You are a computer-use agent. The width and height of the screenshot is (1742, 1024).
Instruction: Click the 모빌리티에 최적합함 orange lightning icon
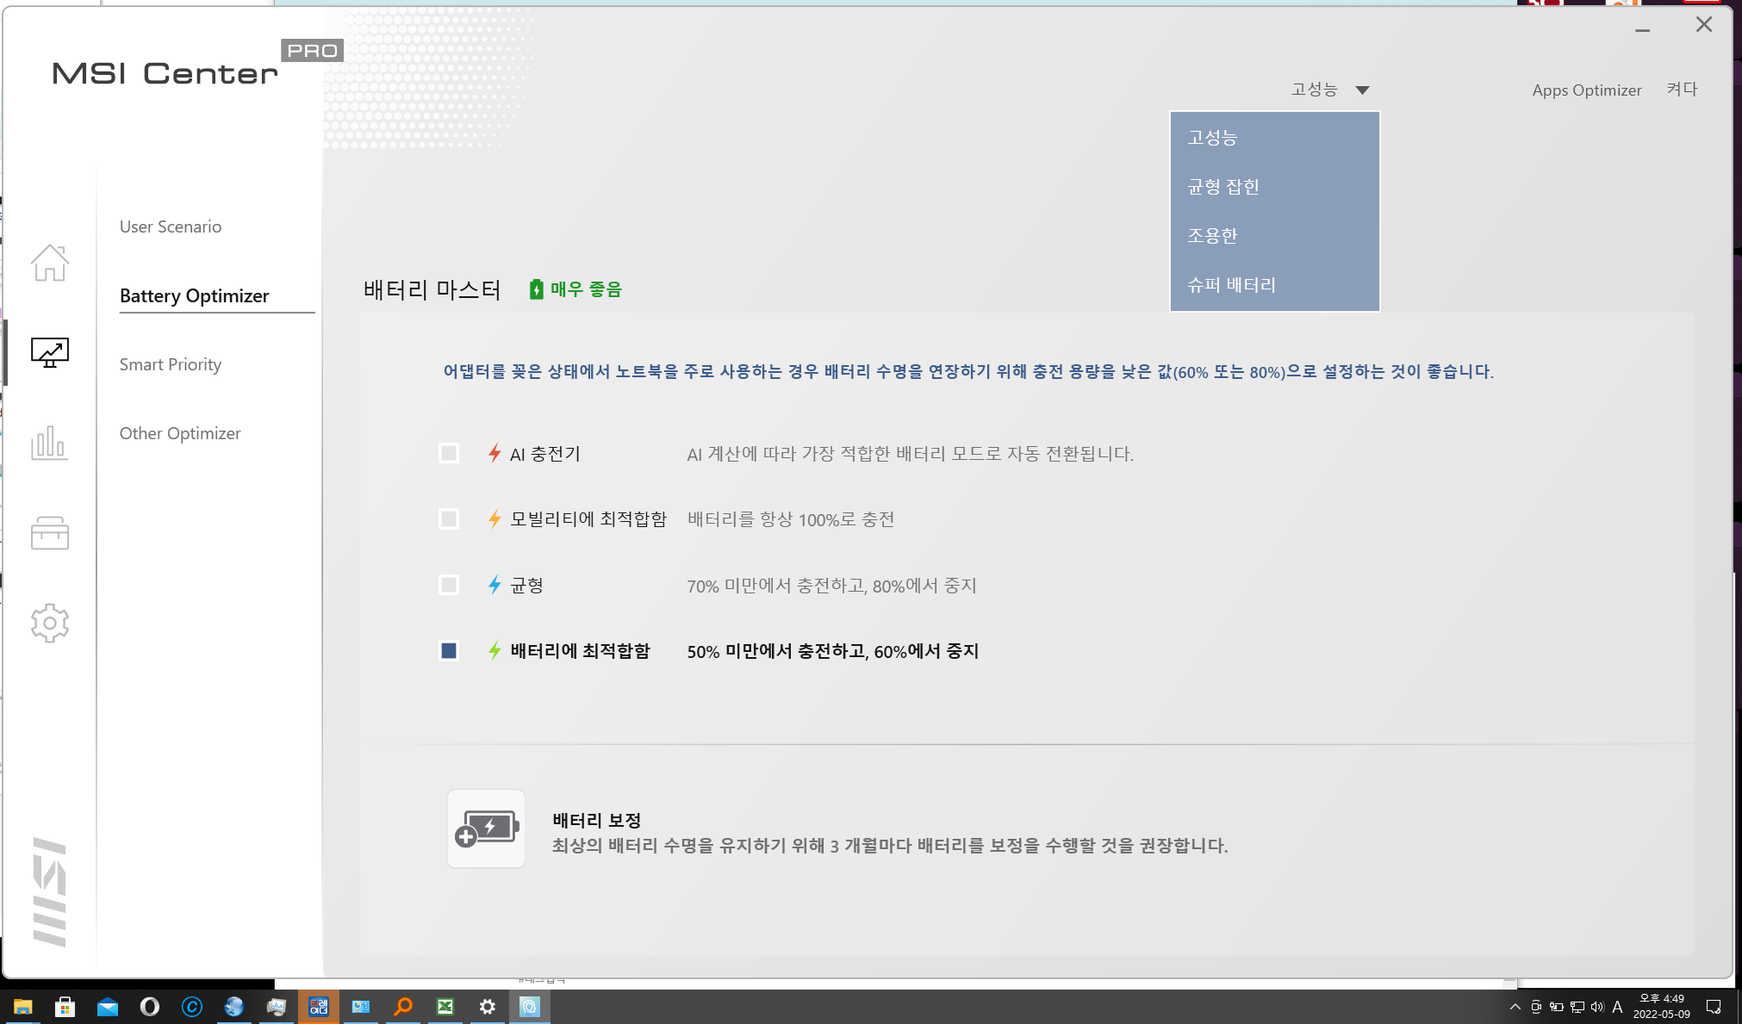pos(495,518)
